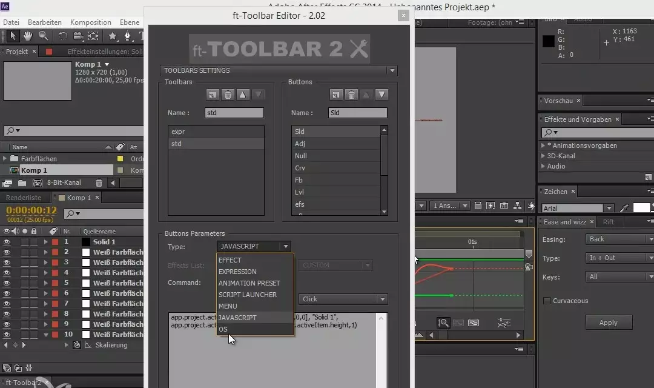Open the Komposition menu
Image resolution: width=654 pixels, height=388 pixels.
point(91,22)
